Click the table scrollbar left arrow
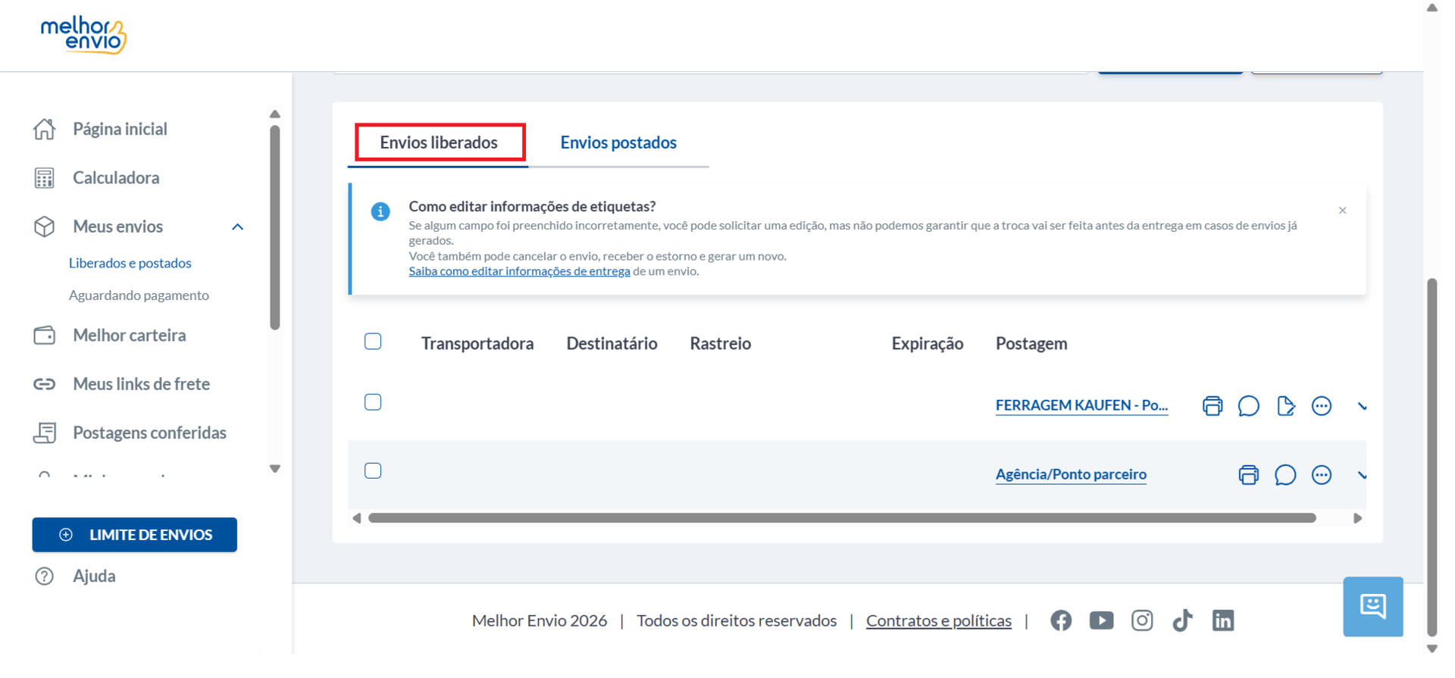The width and height of the screenshot is (1455, 678). point(357,518)
